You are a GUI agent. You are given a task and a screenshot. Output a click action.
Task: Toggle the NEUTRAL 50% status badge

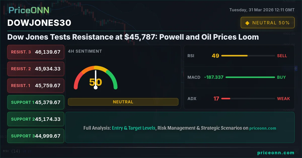(x=268, y=22)
